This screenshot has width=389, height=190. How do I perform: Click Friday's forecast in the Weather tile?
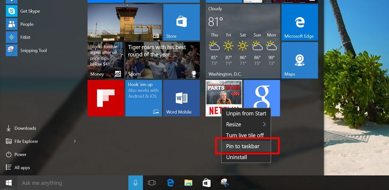point(228,49)
